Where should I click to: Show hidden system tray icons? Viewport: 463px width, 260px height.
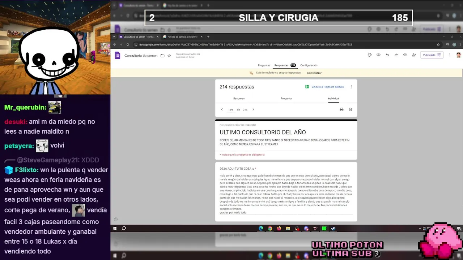[x=420, y=228]
